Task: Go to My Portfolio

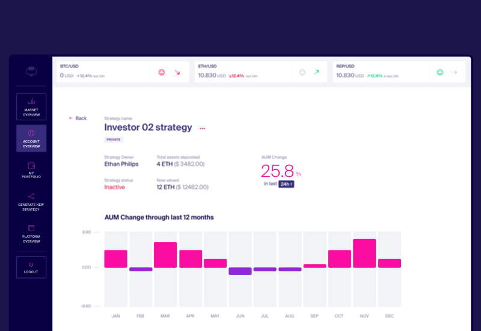Action: click(x=31, y=170)
